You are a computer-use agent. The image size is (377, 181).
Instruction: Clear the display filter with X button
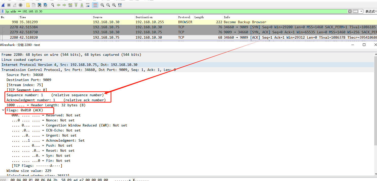point(350,11)
